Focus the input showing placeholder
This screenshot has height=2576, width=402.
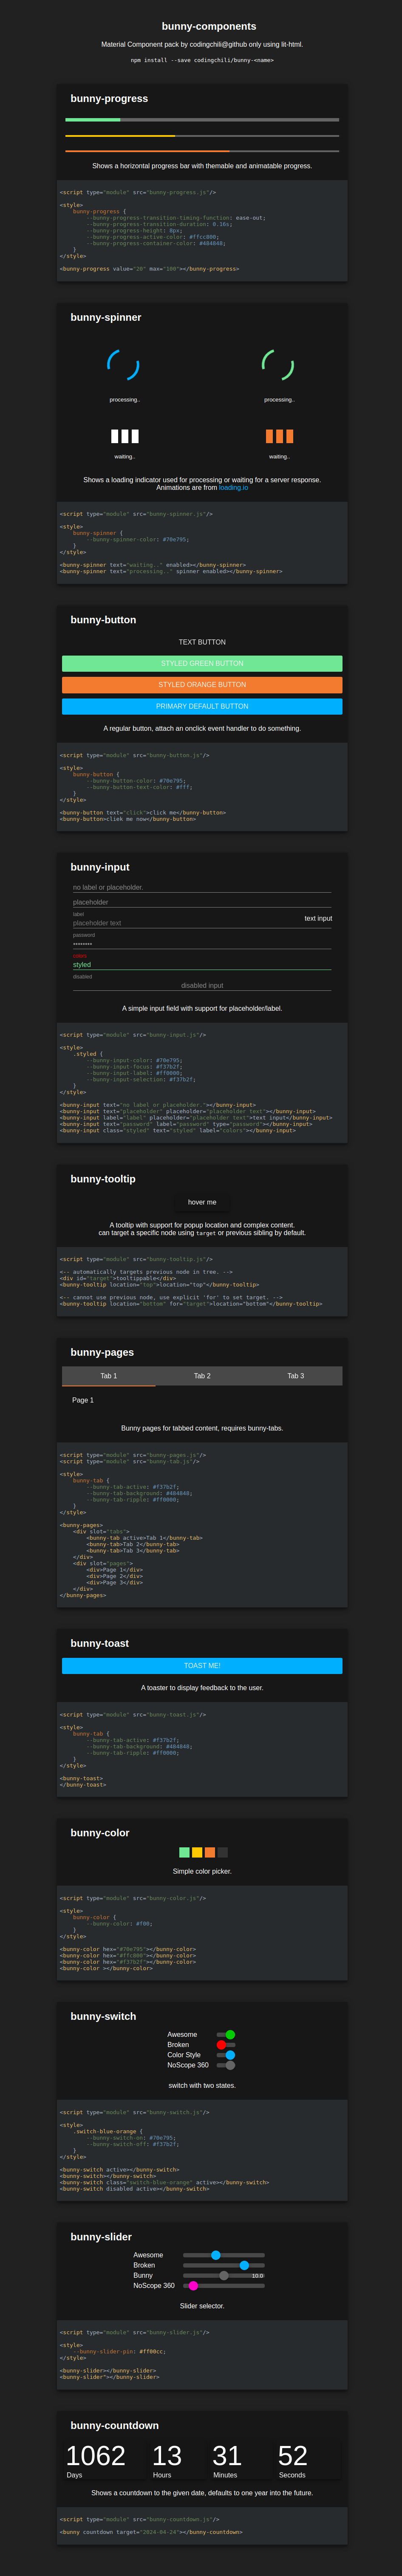coord(202,902)
